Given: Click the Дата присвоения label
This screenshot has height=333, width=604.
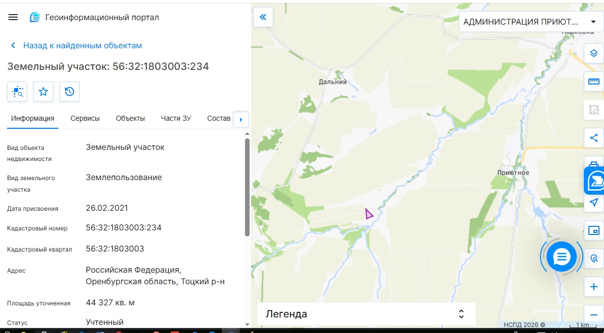Looking at the screenshot, I should [33, 209].
